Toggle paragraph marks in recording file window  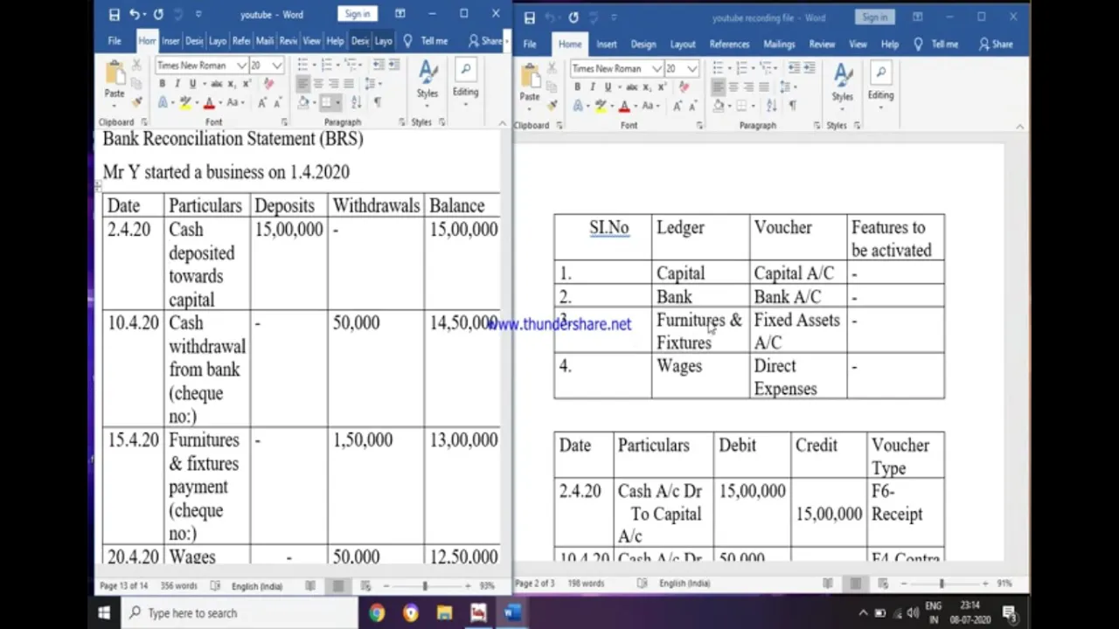pyautogui.click(x=793, y=106)
